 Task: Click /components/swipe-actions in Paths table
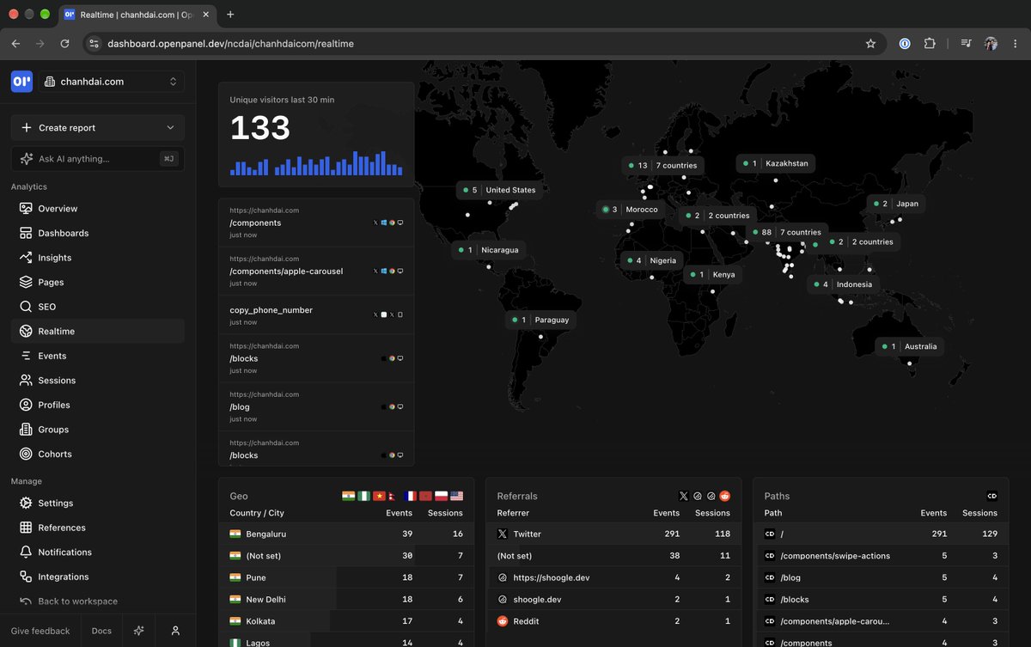pos(881,556)
